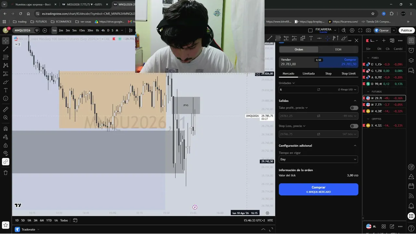Collapse the Configuración adicional section
This screenshot has height=234, width=416.
point(355,146)
